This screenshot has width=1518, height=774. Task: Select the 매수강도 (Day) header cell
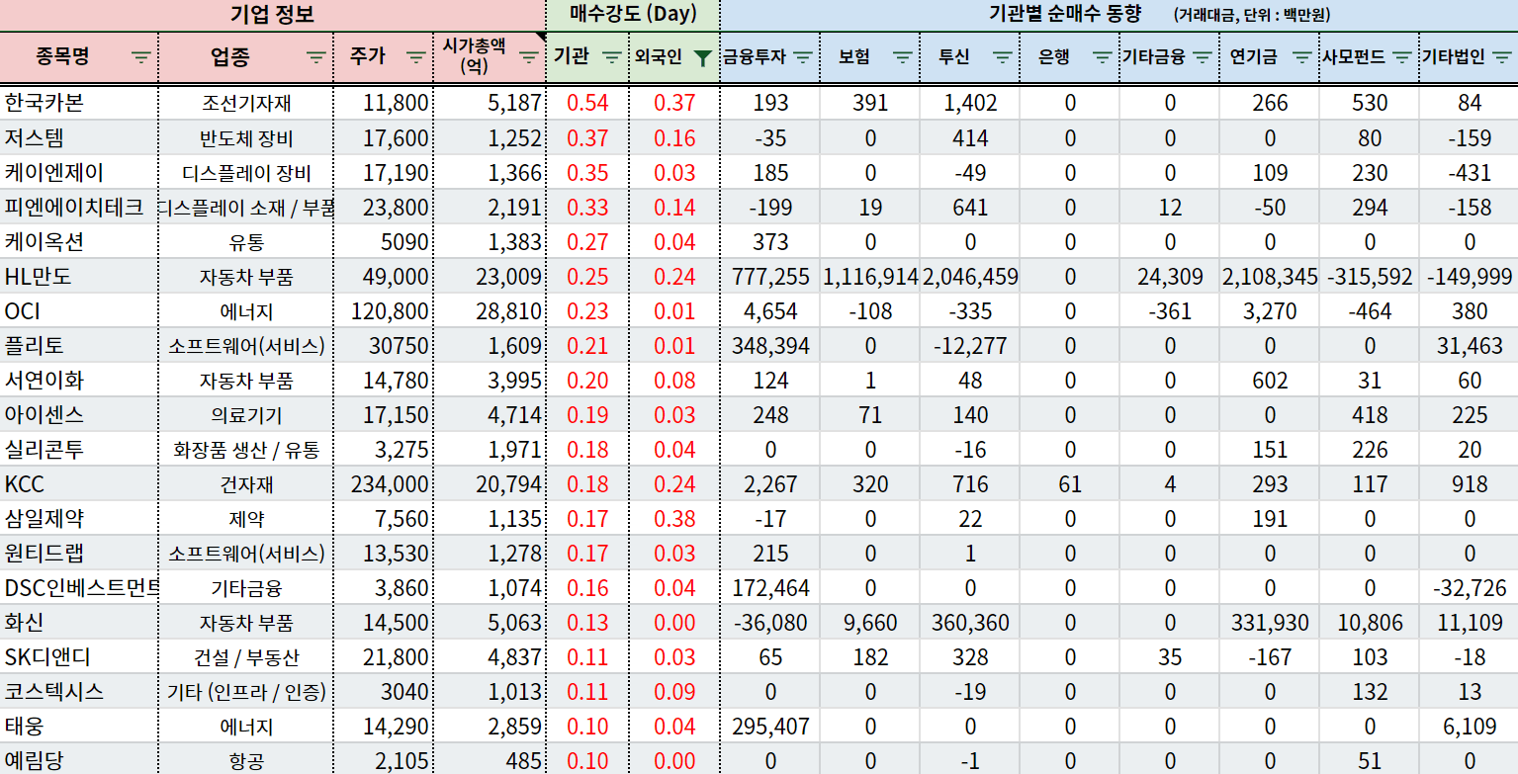click(633, 15)
